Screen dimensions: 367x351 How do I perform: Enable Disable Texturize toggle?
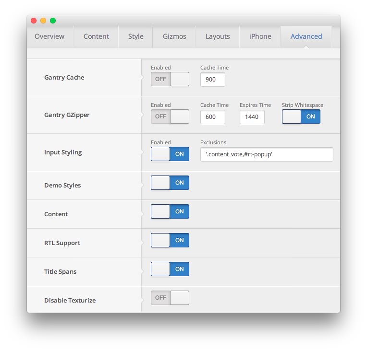coord(170,297)
